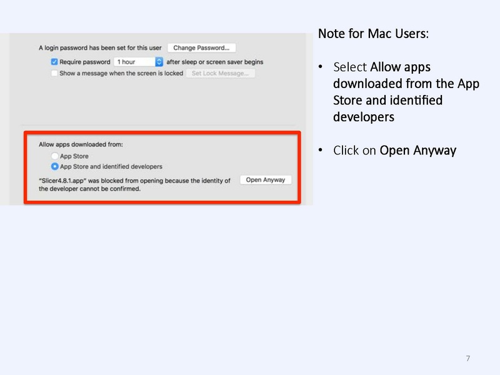Click the blue arrows on the 1 hour popup
500x375 pixels.
[x=159, y=62]
